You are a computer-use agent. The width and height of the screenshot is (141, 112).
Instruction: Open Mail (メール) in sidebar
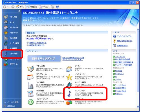click(9, 22)
